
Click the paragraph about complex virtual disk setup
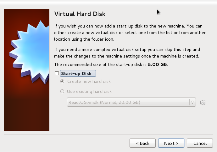[x=127, y=53]
